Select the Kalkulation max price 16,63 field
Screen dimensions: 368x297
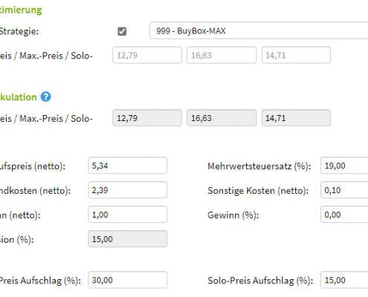coord(222,118)
